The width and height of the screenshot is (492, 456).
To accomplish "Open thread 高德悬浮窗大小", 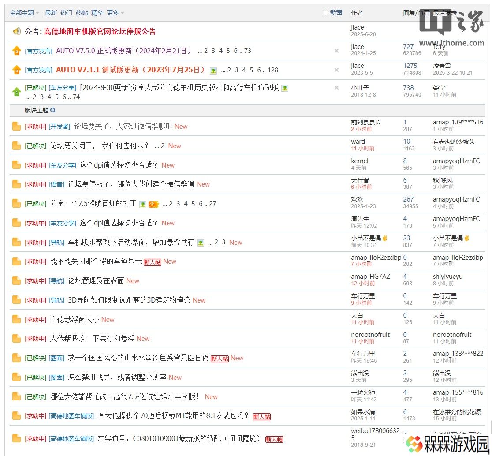I will click(x=75, y=319).
